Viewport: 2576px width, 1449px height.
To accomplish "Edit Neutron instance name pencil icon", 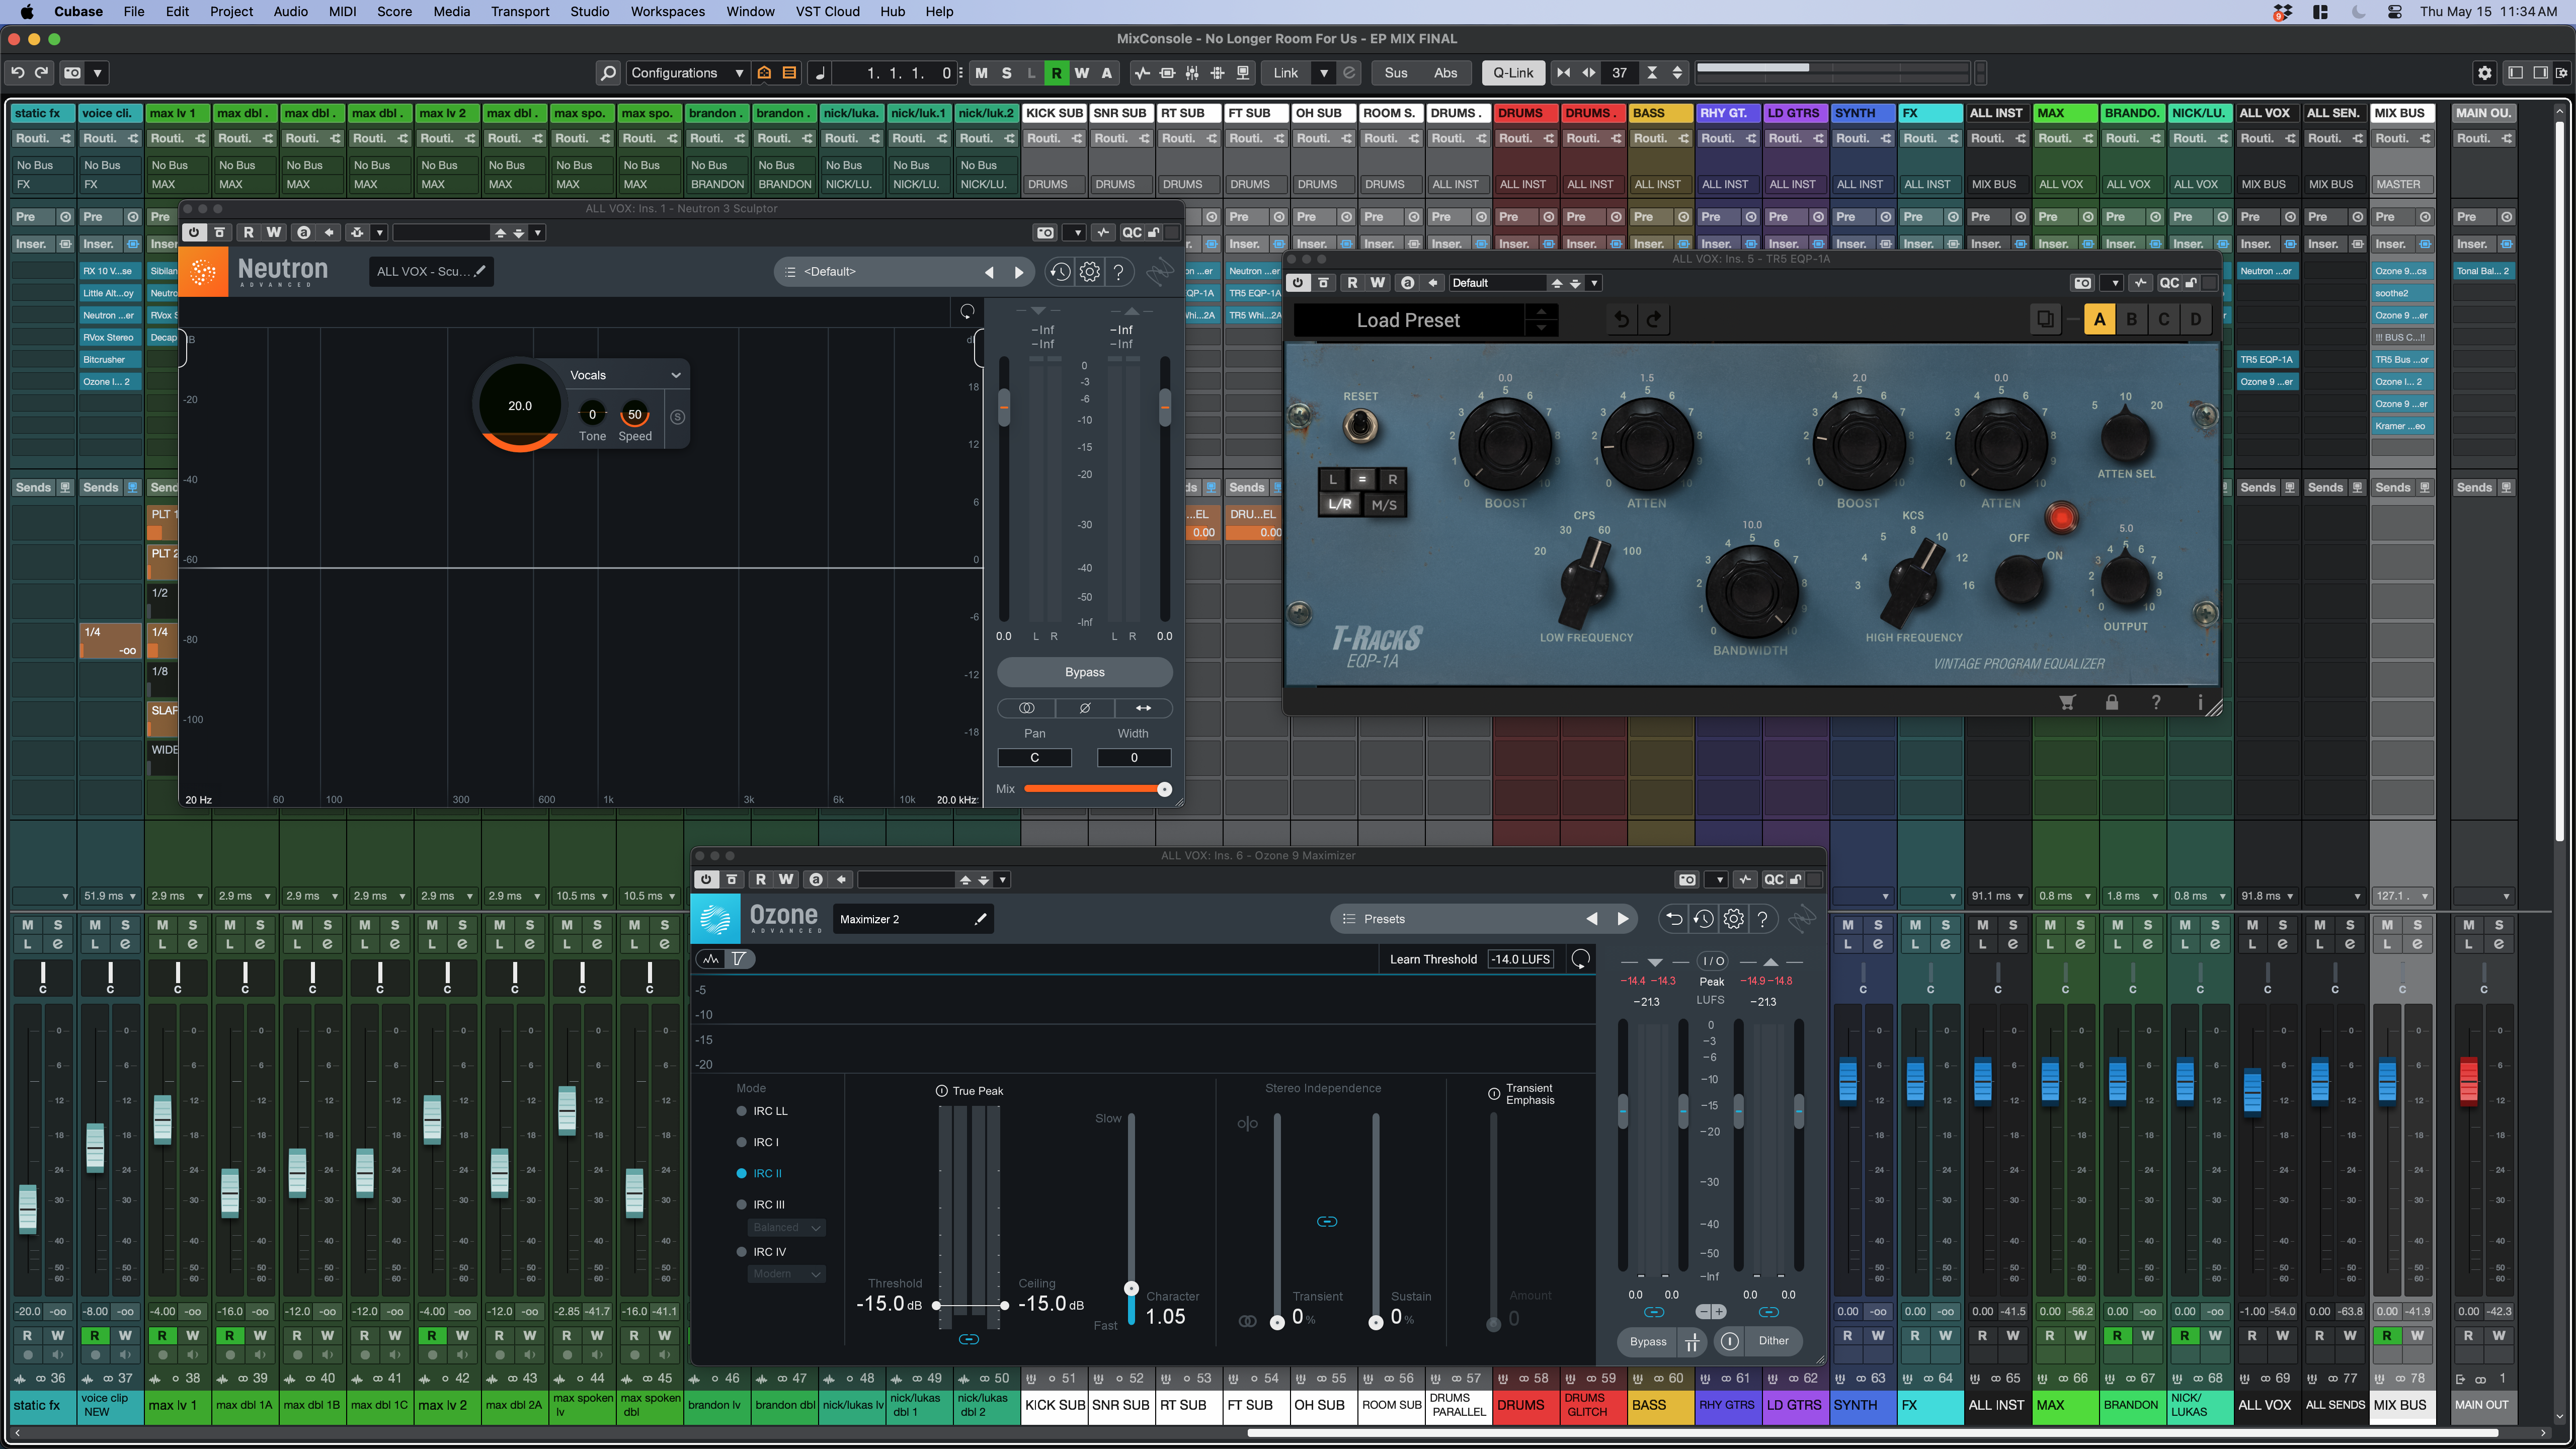I will pyautogui.click(x=480, y=271).
